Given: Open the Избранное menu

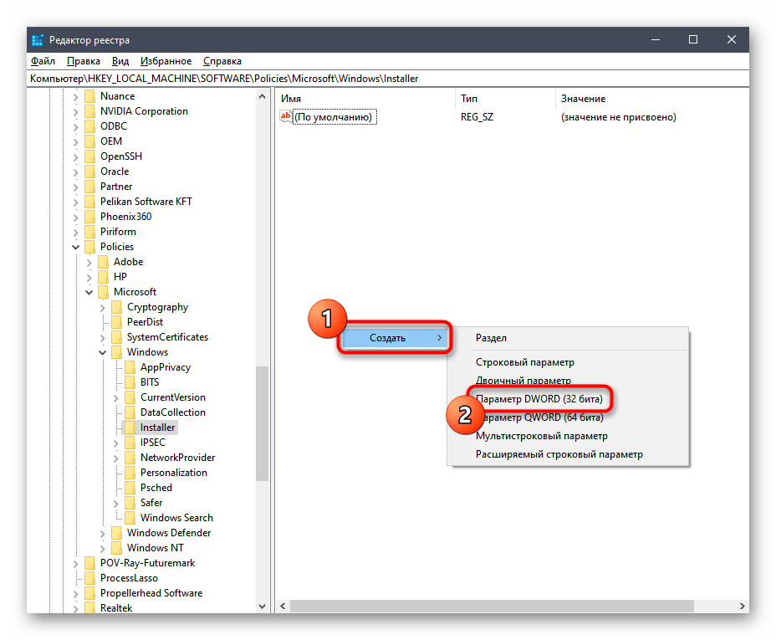Looking at the screenshot, I should pos(166,61).
